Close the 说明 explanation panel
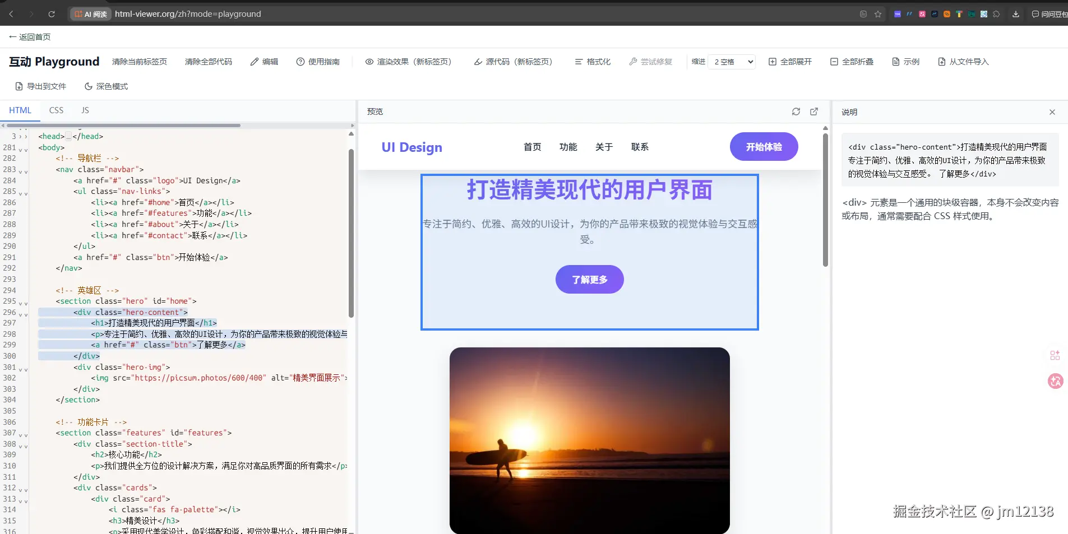 1053,112
